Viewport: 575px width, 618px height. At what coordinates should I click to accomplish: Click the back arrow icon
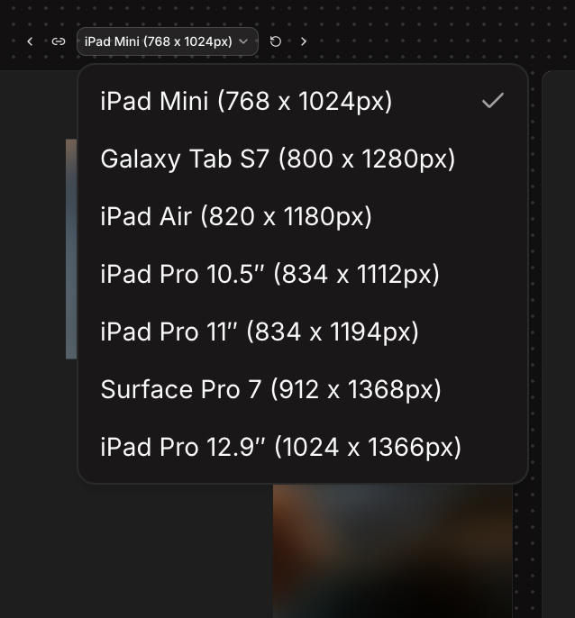30,41
